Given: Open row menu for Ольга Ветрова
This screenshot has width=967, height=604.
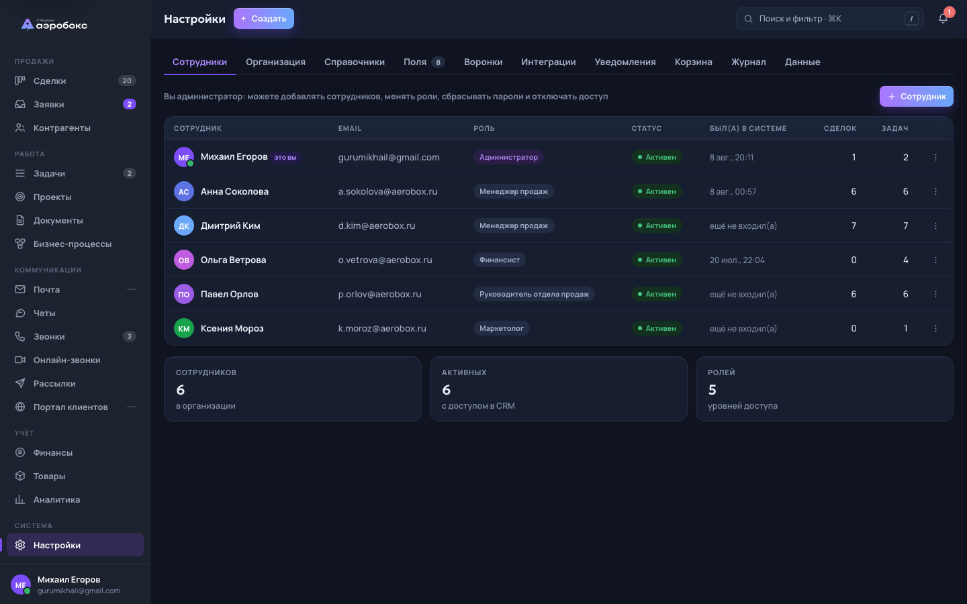Looking at the screenshot, I should click(935, 260).
